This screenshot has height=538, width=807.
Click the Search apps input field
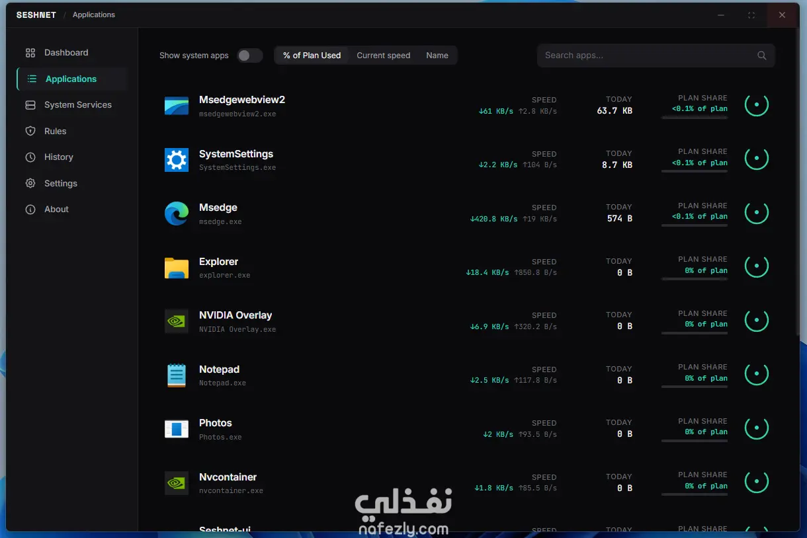tap(656, 56)
